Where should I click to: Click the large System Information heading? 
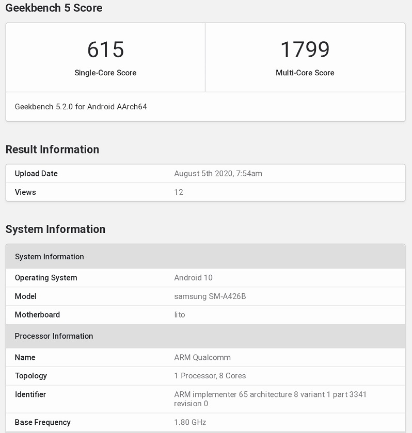tap(55, 229)
